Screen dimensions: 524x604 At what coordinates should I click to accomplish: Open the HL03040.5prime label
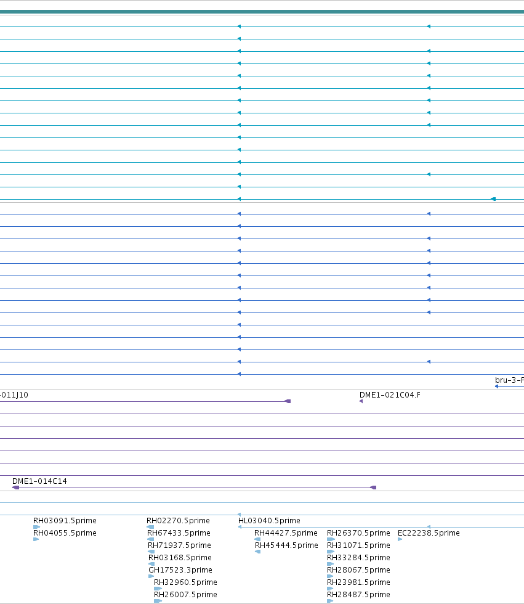[269, 520]
